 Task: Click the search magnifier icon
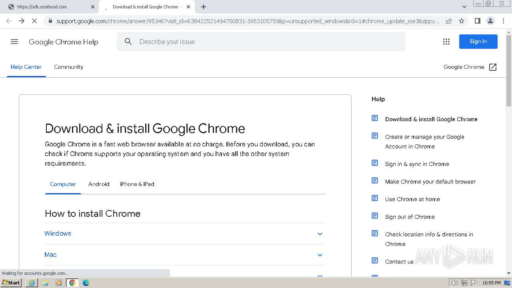(x=128, y=42)
